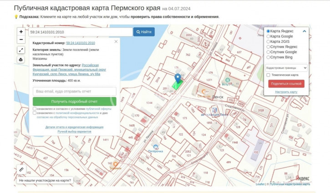Click the blue location marker pin
Viewport: 330px width, 193px height.
tap(178, 78)
